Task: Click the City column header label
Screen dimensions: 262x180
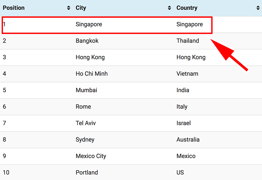Action: point(81,8)
